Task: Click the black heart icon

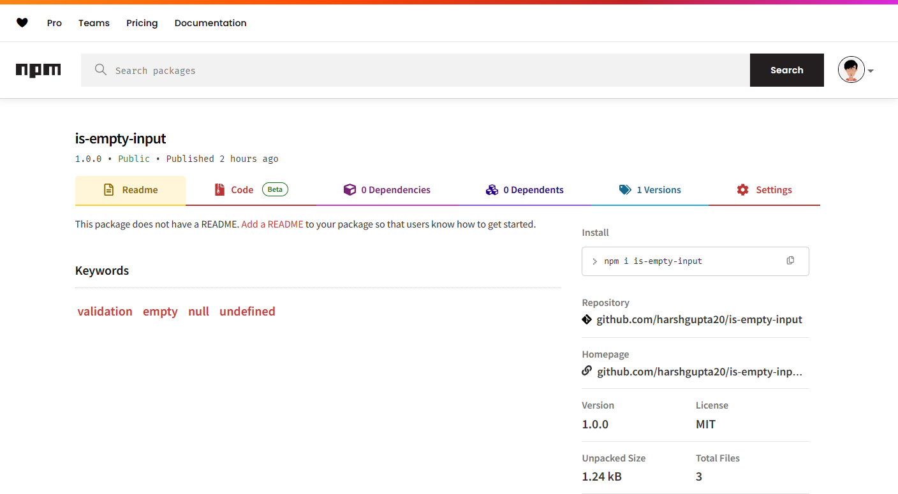Action: click(x=22, y=23)
